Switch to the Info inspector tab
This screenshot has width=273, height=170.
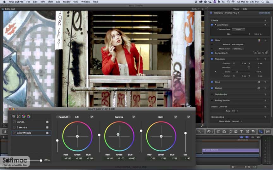tap(245, 9)
